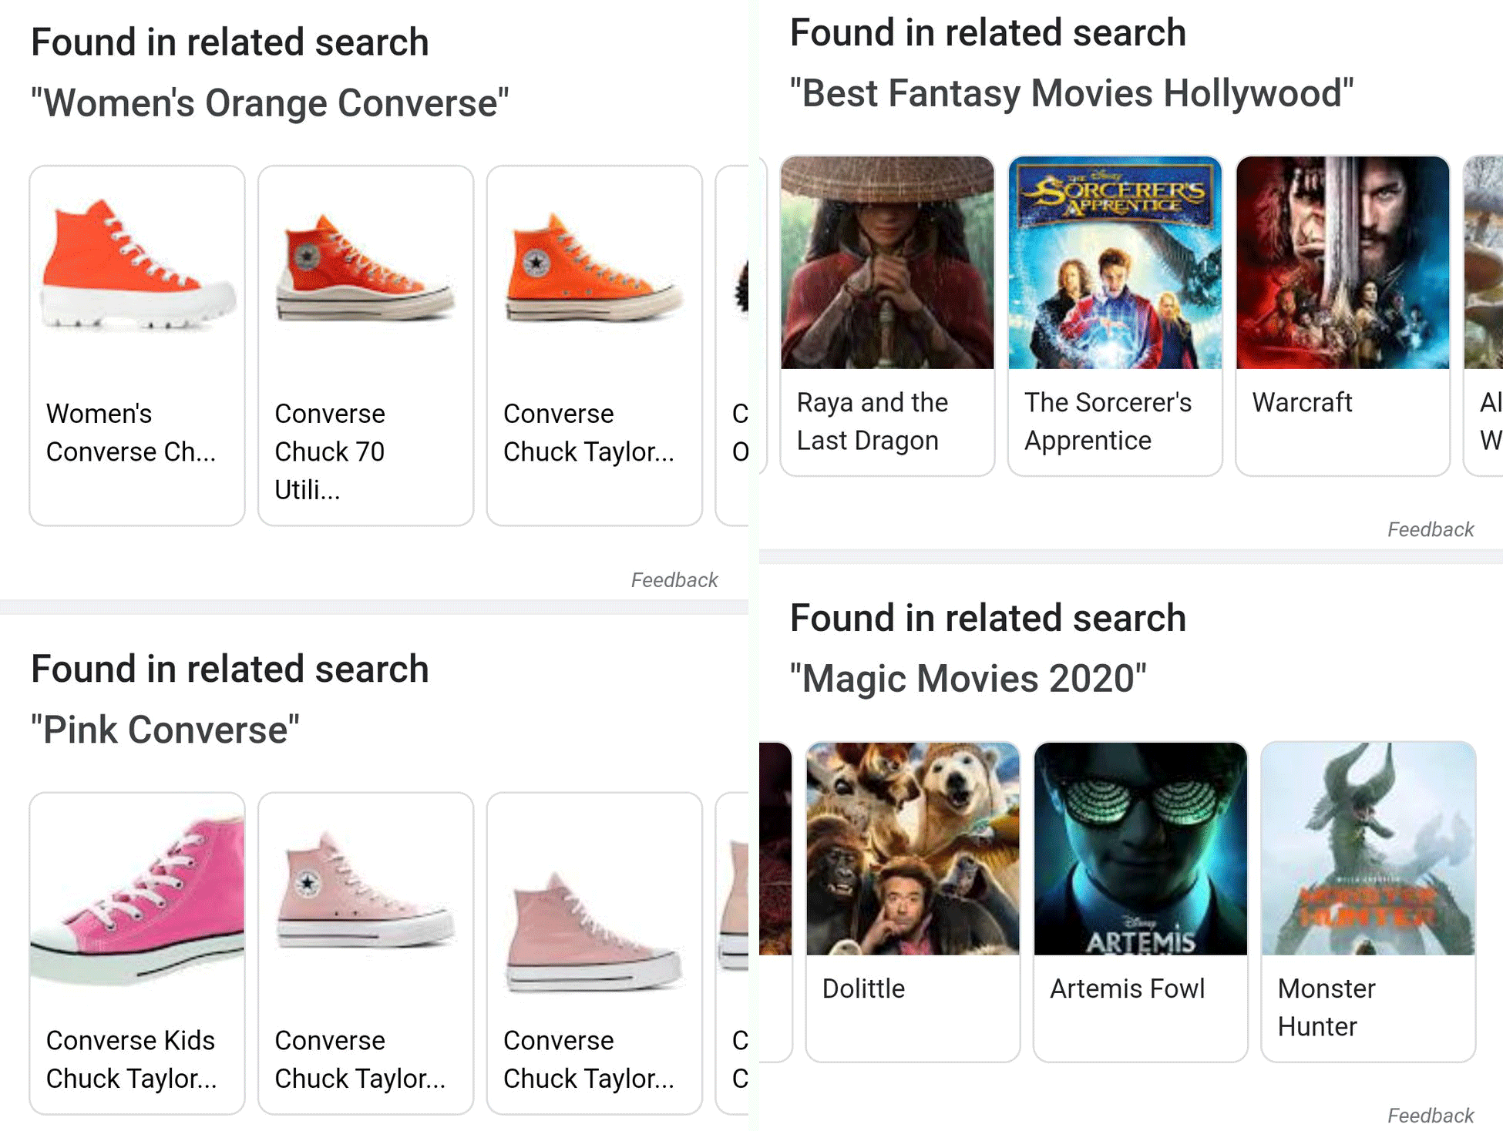Open the Dolittle movie poster
The width and height of the screenshot is (1503, 1131).
(913, 849)
